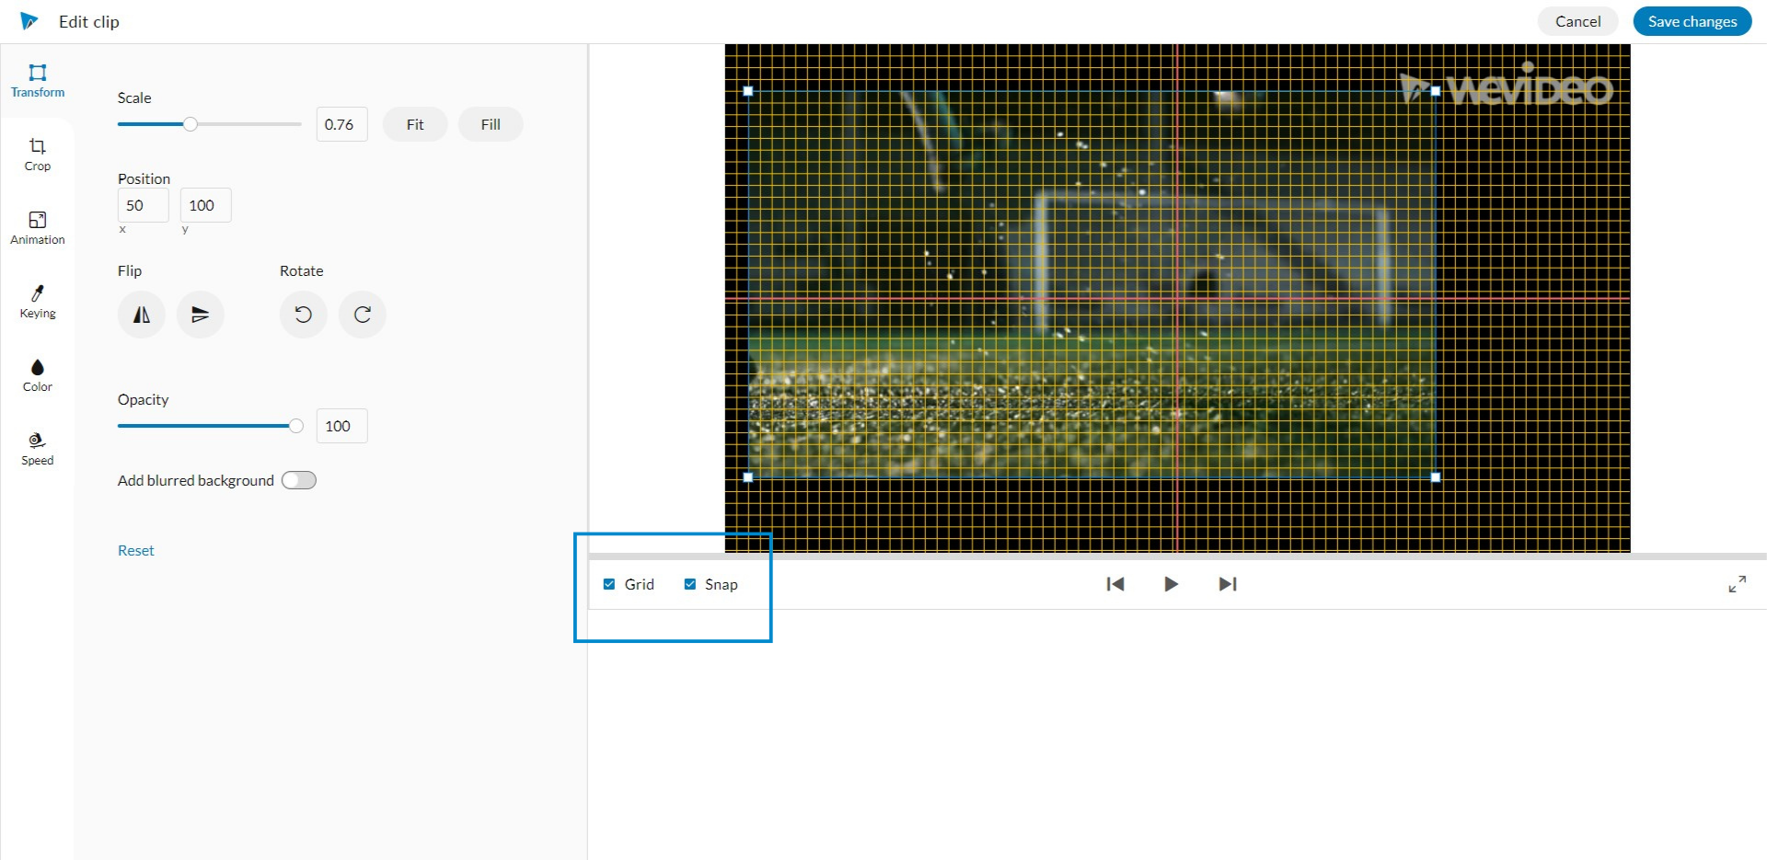Screen dimensions: 1767x860
Task: Flip the clip horizontally
Action: point(142,315)
